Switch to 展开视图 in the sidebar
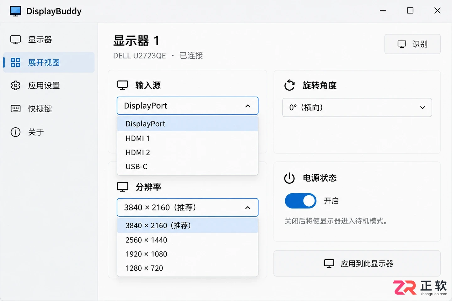The image size is (452, 301). [49, 62]
